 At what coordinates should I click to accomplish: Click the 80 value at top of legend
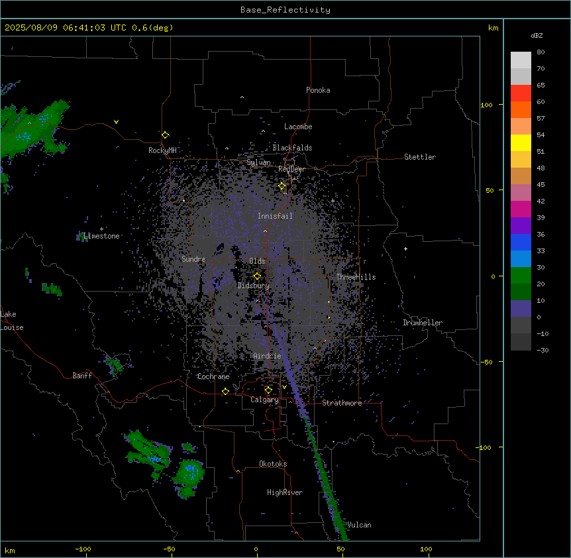(541, 52)
